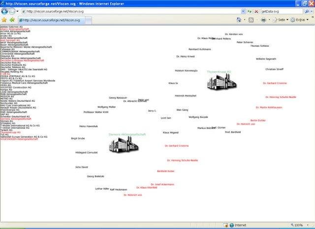Open the Home button dropdown arrow
315x229 pixels.
click(x=245, y=20)
